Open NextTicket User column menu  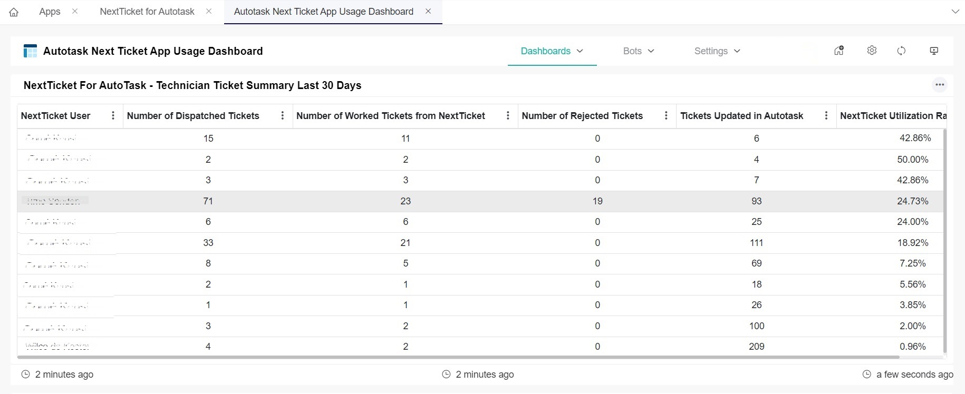pos(113,115)
